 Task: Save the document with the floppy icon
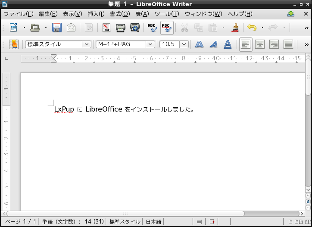coord(57,28)
